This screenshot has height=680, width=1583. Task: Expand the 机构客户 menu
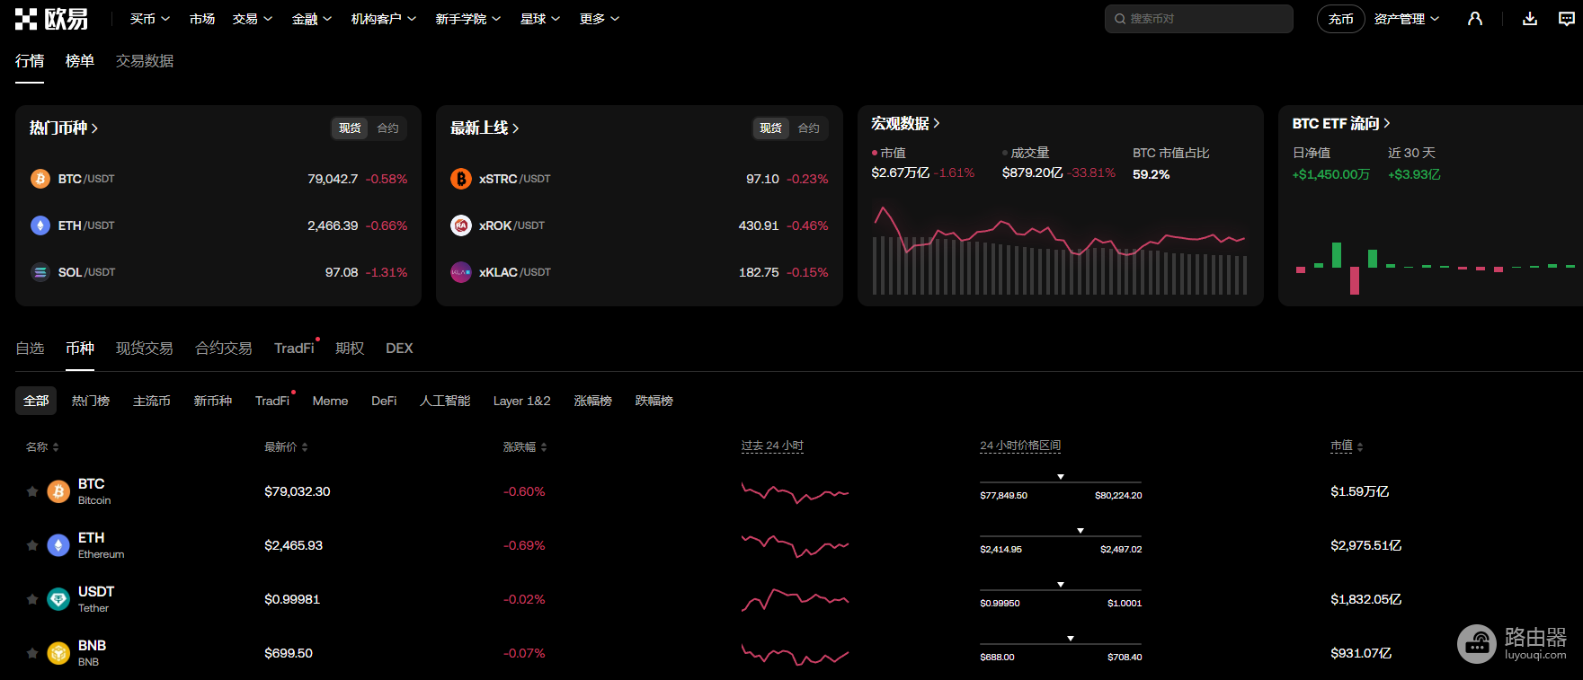pyautogui.click(x=384, y=19)
